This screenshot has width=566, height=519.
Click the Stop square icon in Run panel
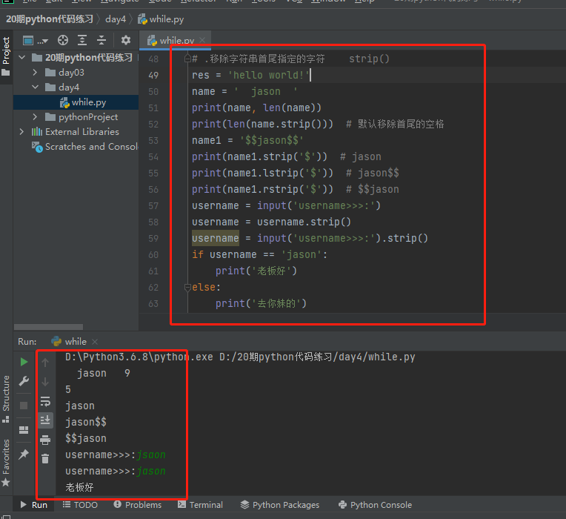tap(24, 406)
